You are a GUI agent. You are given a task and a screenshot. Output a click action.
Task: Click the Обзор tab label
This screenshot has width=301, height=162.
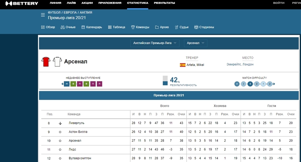[x=50, y=27]
